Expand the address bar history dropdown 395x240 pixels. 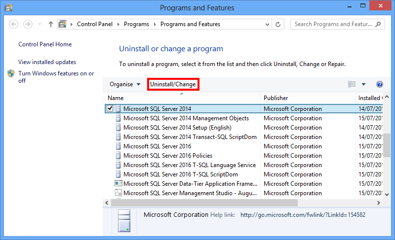click(x=267, y=24)
